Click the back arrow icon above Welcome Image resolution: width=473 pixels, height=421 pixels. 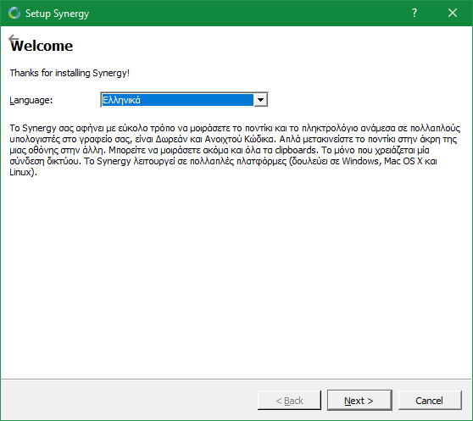pos(13,38)
